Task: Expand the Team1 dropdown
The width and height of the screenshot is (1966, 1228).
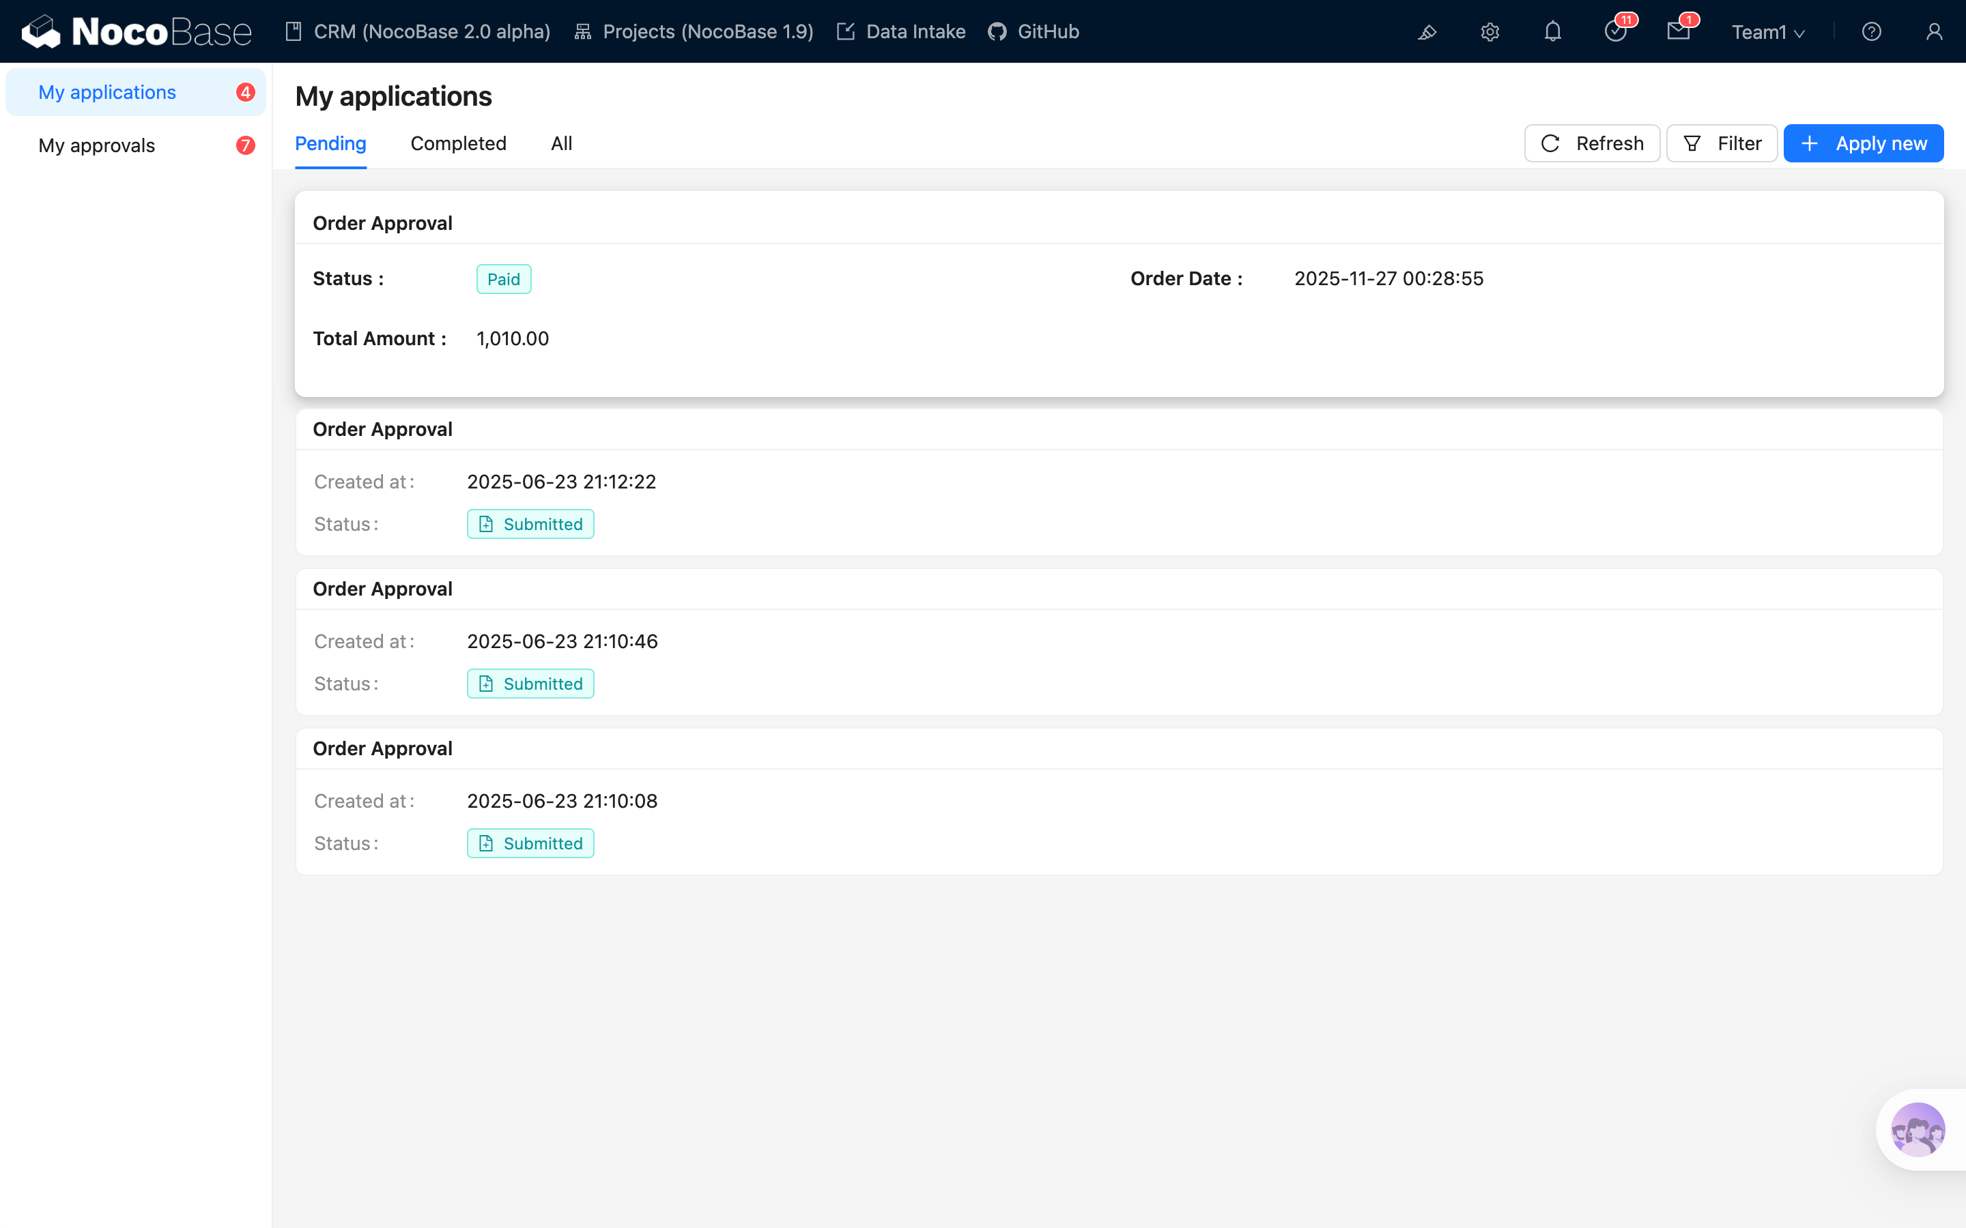Action: click(1768, 31)
